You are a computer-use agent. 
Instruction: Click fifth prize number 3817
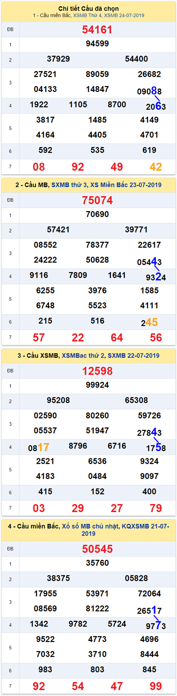coord(45,120)
